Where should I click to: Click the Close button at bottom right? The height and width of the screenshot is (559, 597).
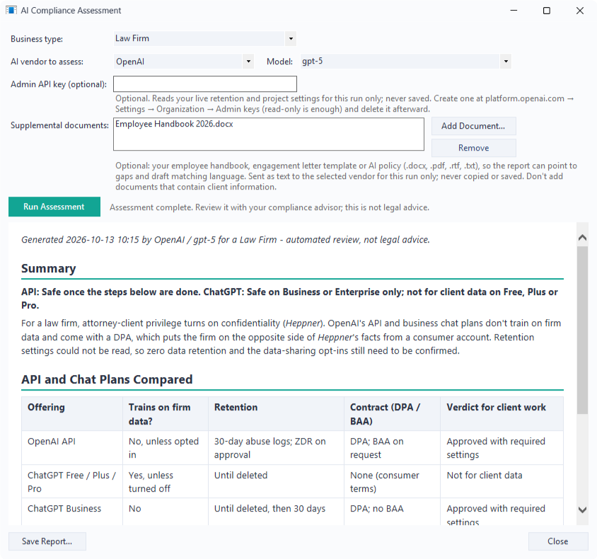tap(558, 541)
